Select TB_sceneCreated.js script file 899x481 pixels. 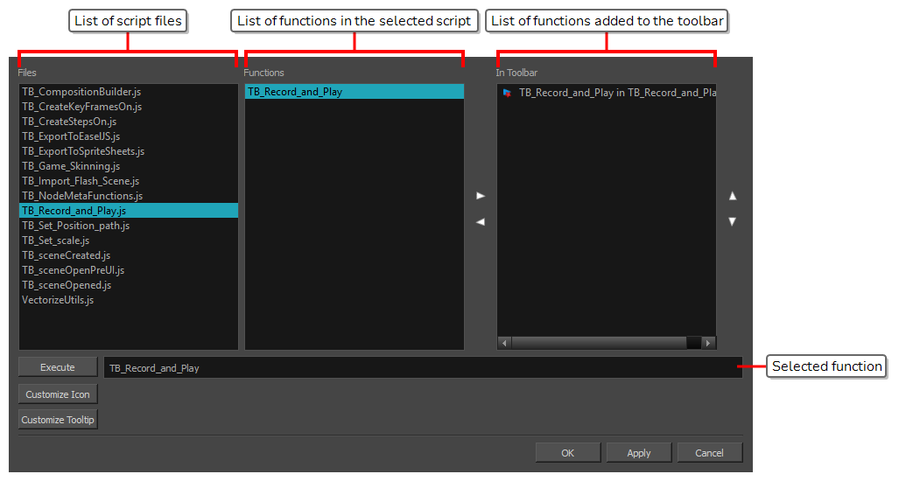click(x=129, y=255)
